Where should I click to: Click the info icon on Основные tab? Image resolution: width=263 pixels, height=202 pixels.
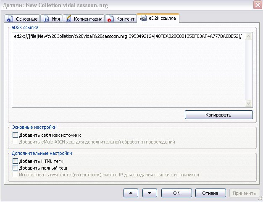tap(11, 19)
